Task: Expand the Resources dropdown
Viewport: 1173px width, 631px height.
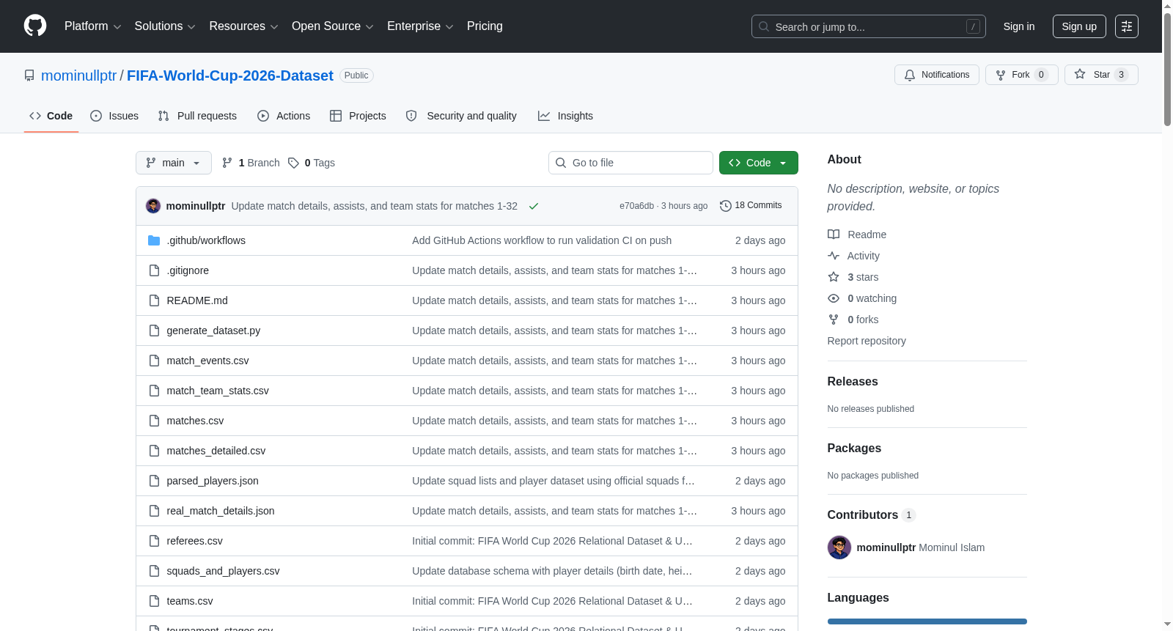Action: click(x=243, y=26)
